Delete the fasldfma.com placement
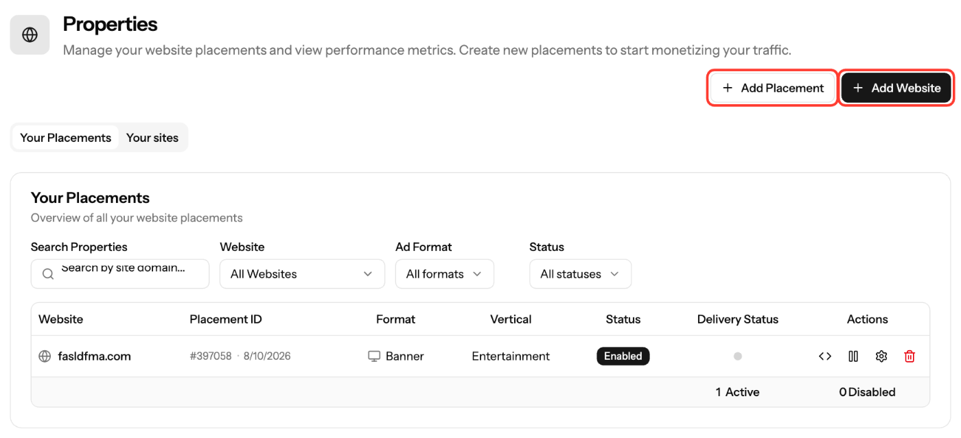The height and width of the screenshot is (438, 961). point(910,356)
